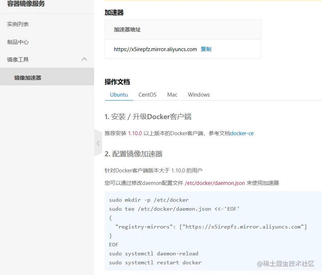Click the 操作文档 heading
Image resolution: width=322 pixels, height=275 pixels.
tap(117, 82)
